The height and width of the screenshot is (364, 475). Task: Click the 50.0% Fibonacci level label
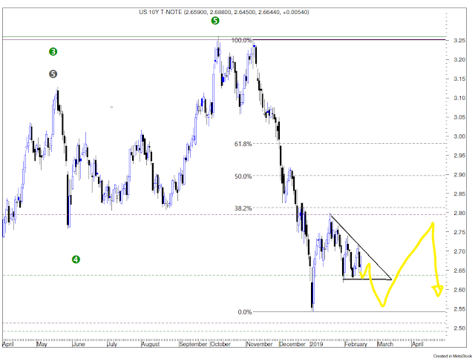(243, 176)
